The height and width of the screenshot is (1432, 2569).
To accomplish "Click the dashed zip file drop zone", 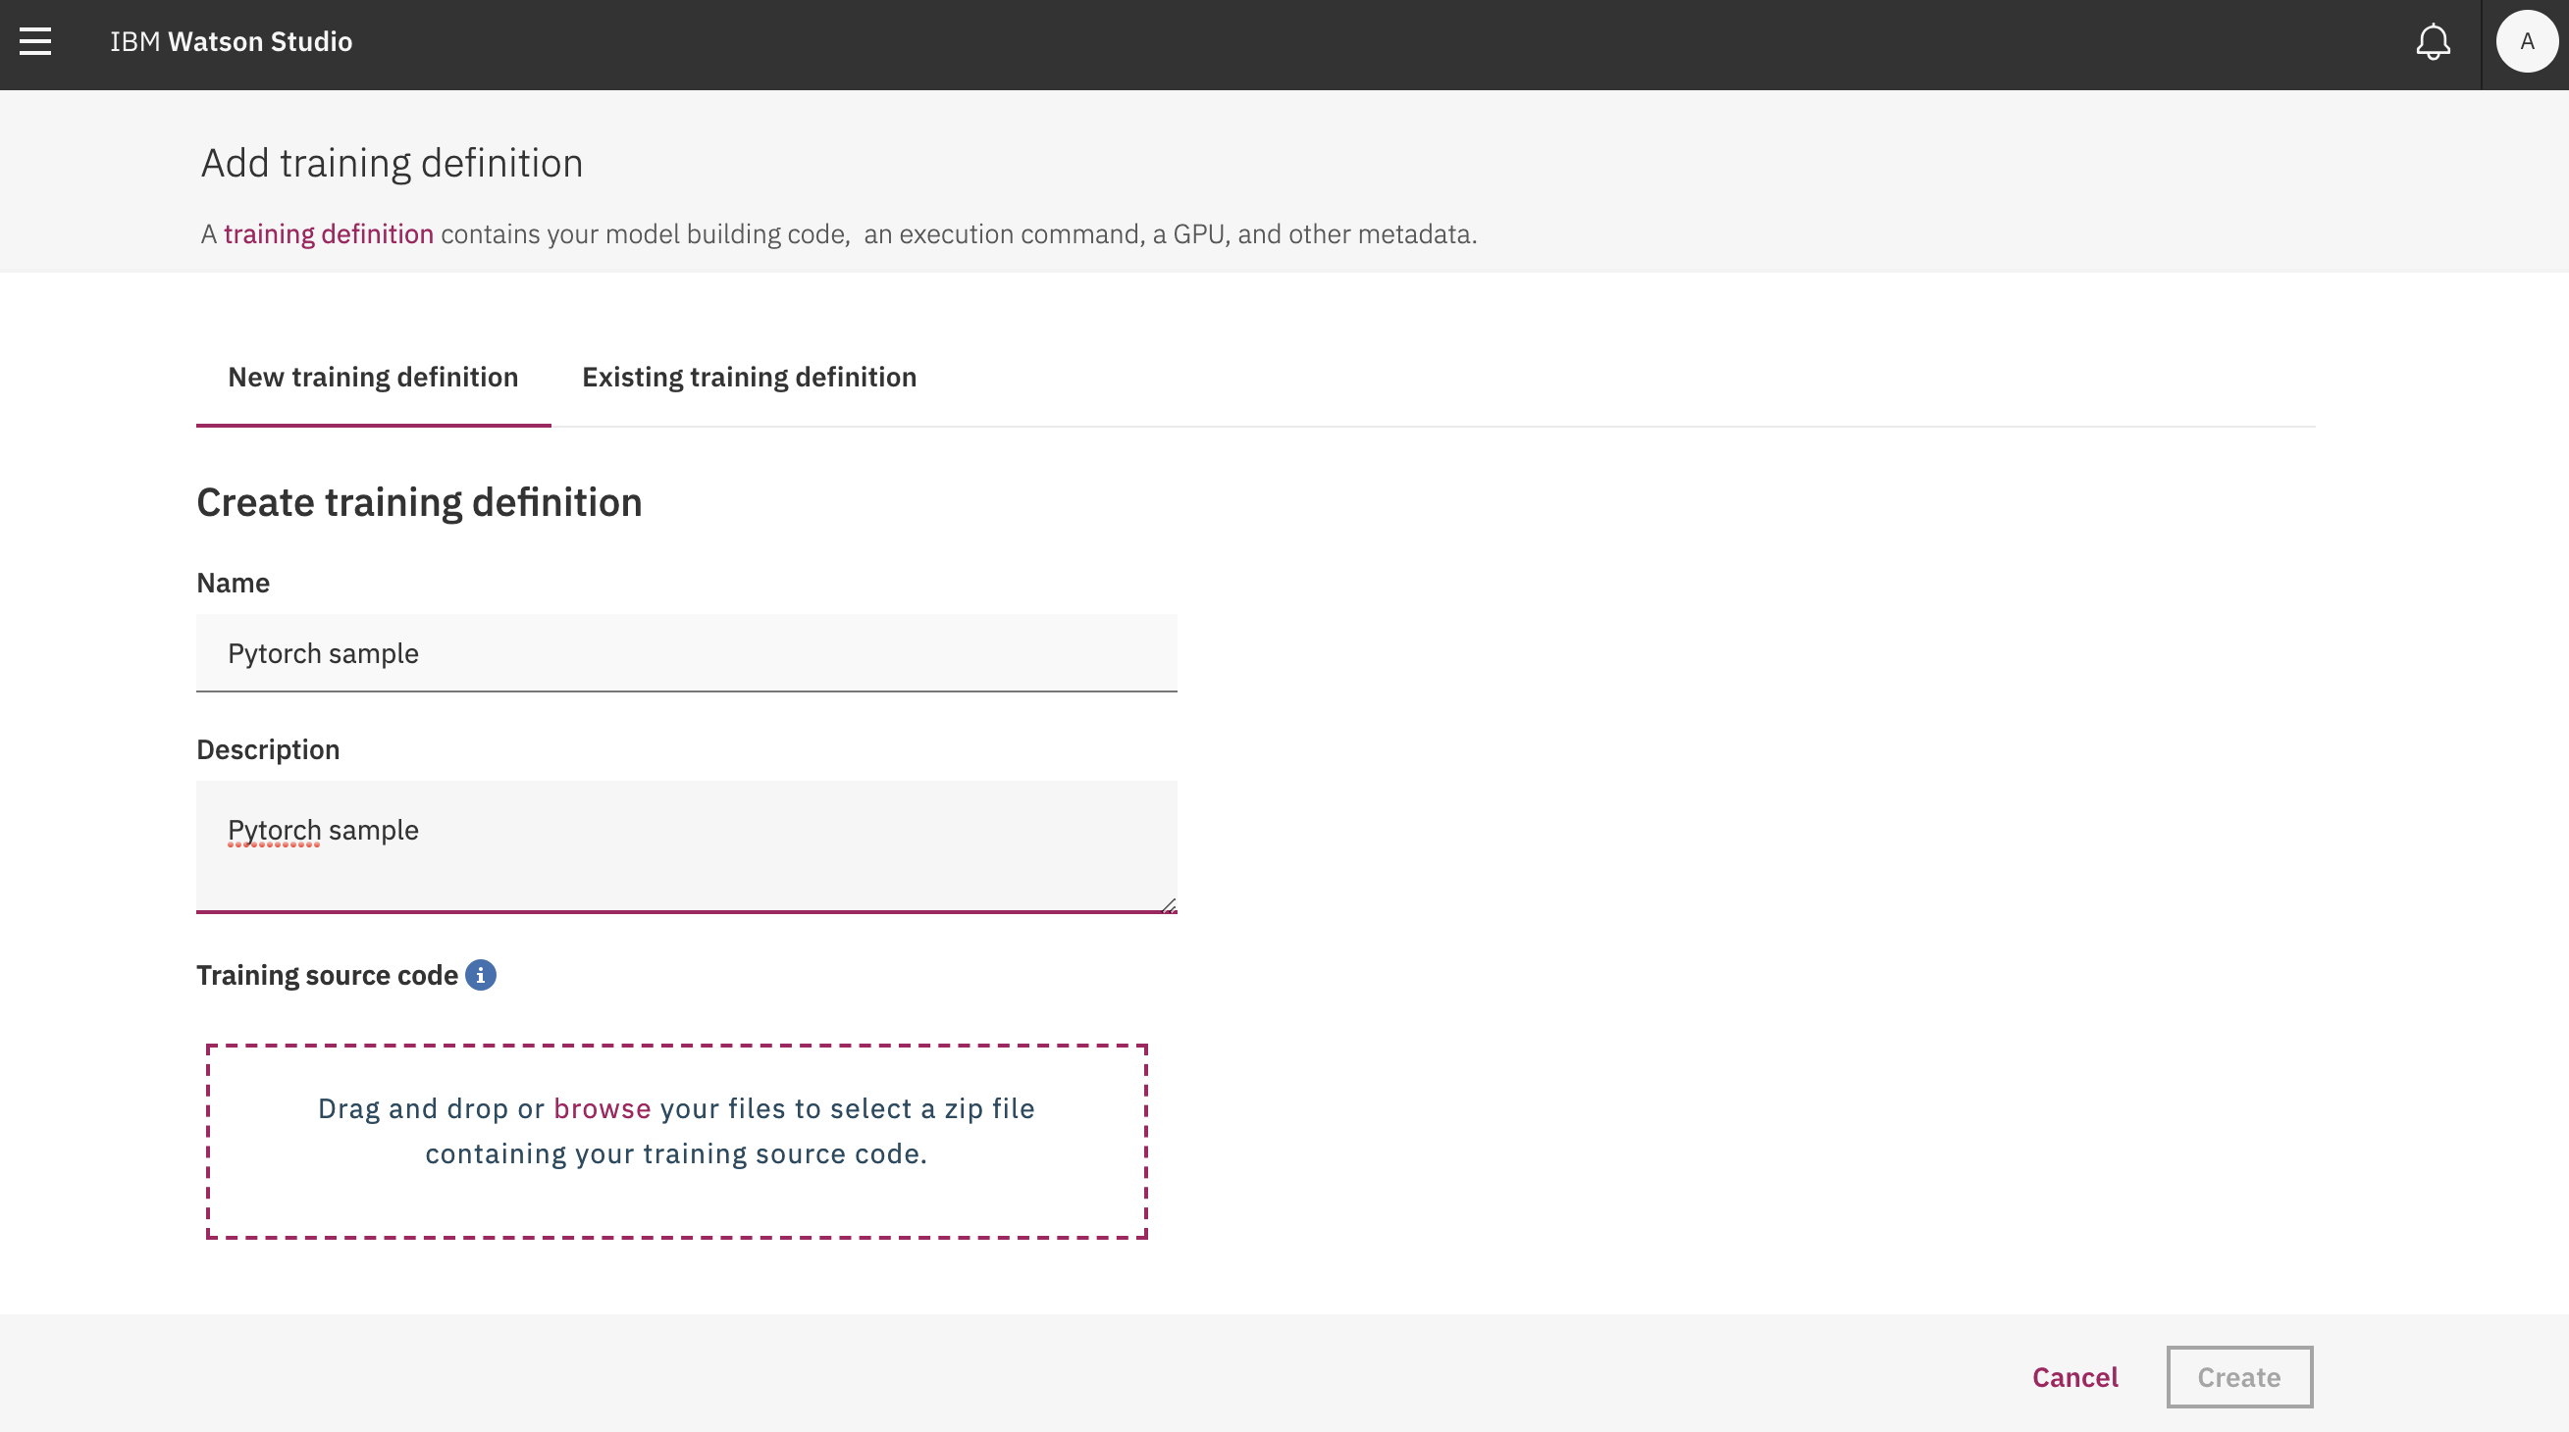I will pyautogui.click(x=676, y=1201).
